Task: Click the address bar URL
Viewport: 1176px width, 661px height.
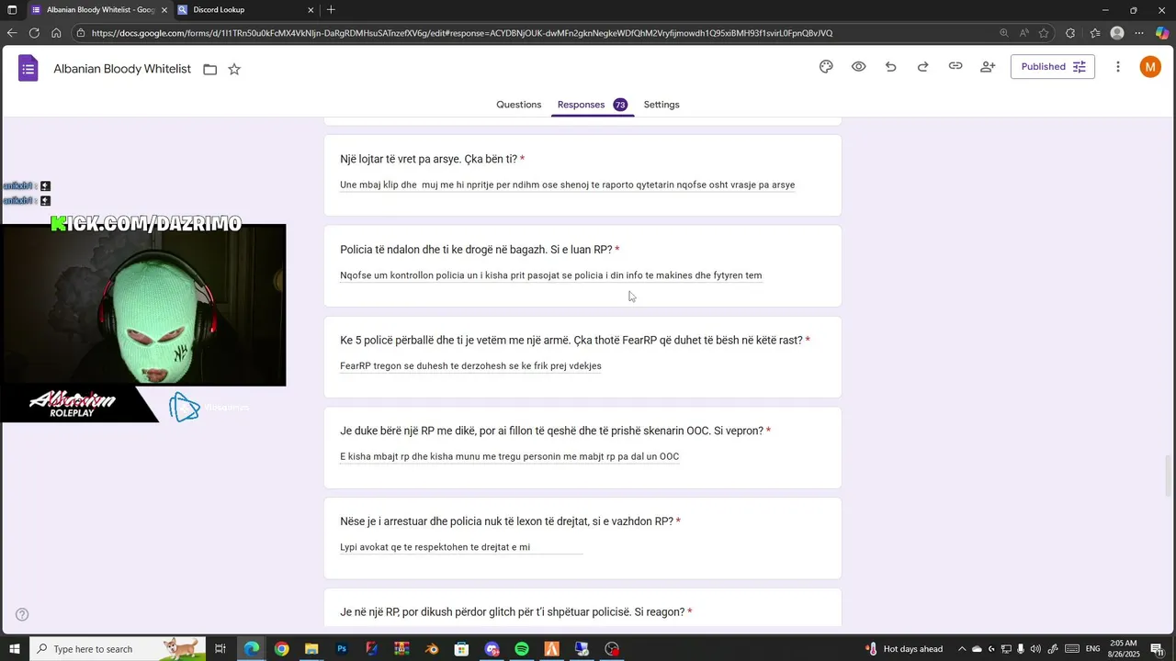Action: click(x=462, y=33)
